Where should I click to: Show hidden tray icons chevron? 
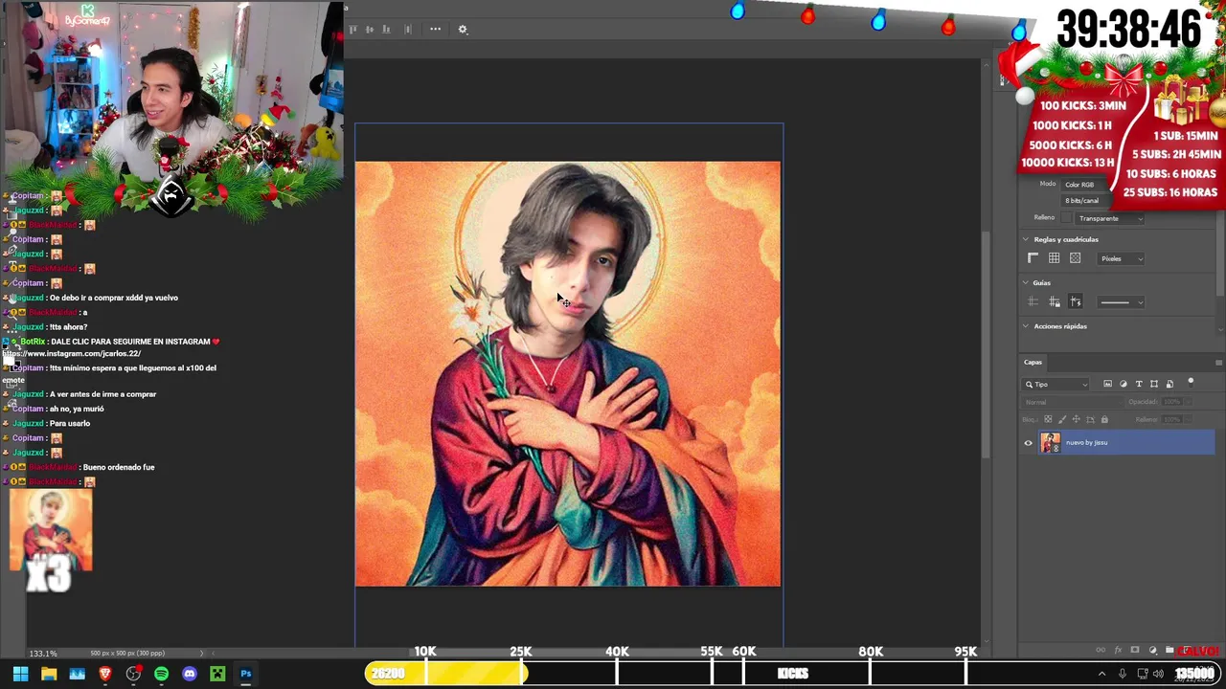[x=1102, y=674]
